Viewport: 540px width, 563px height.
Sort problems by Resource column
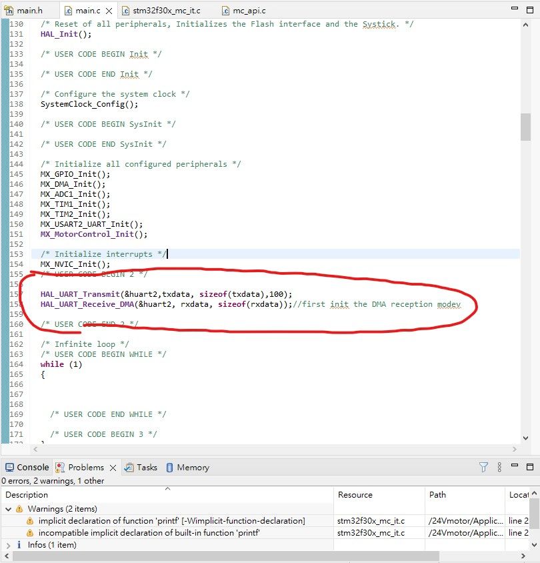[379, 494]
